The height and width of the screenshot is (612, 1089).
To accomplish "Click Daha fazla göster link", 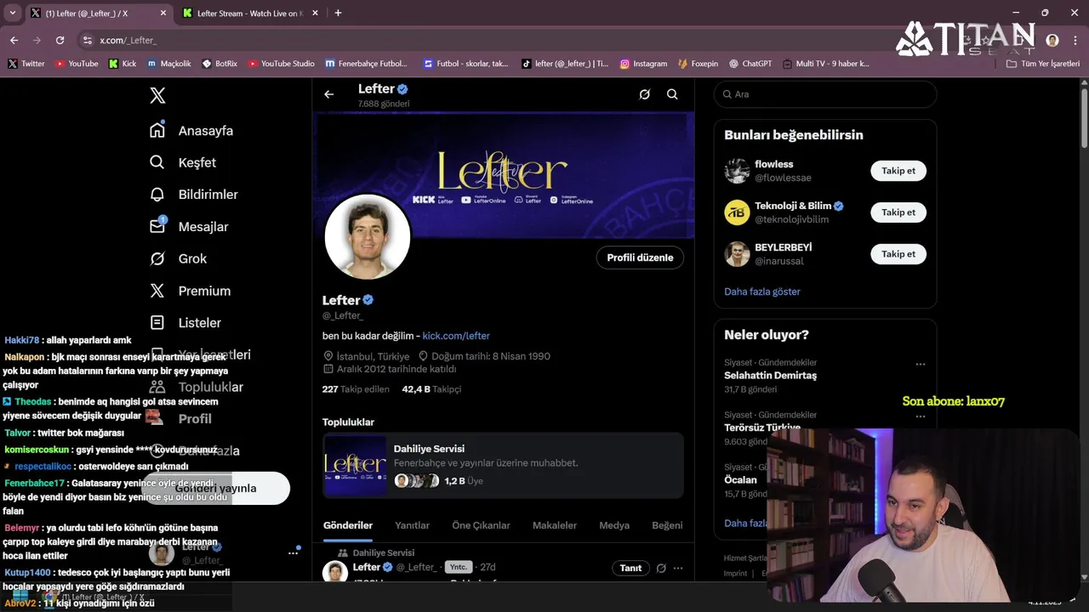I will point(762,292).
